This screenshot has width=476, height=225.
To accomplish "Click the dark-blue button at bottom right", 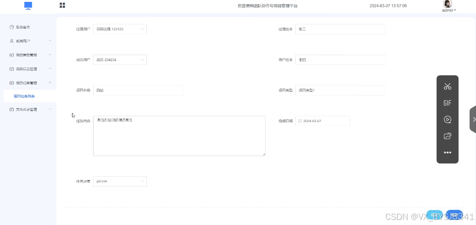I will [454, 214].
